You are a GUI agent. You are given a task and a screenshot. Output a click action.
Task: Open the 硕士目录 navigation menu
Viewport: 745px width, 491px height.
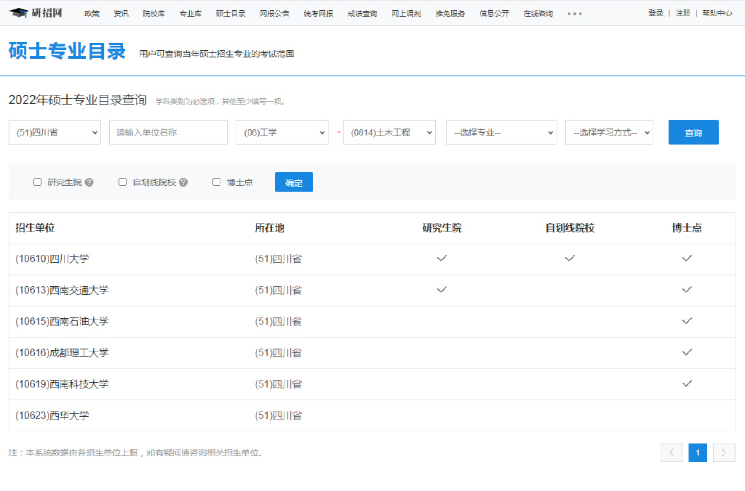click(x=232, y=12)
